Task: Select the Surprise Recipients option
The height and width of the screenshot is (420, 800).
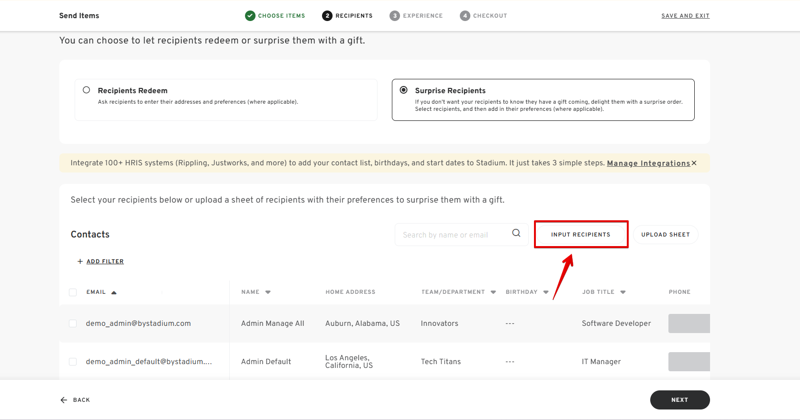Action: [x=404, y=90]
